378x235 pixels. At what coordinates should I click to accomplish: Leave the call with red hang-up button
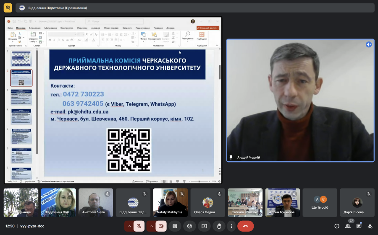click(x=246, y=226)
